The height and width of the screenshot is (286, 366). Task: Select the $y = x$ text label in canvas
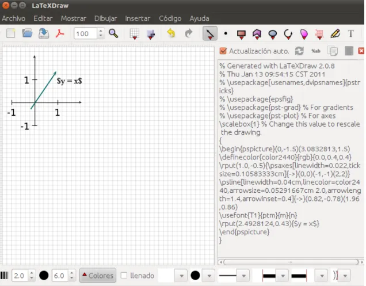click(69, 81)
